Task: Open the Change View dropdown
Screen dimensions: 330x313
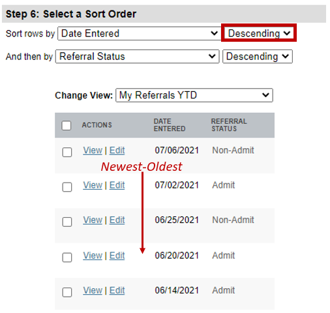Action: tap(194, 95)
